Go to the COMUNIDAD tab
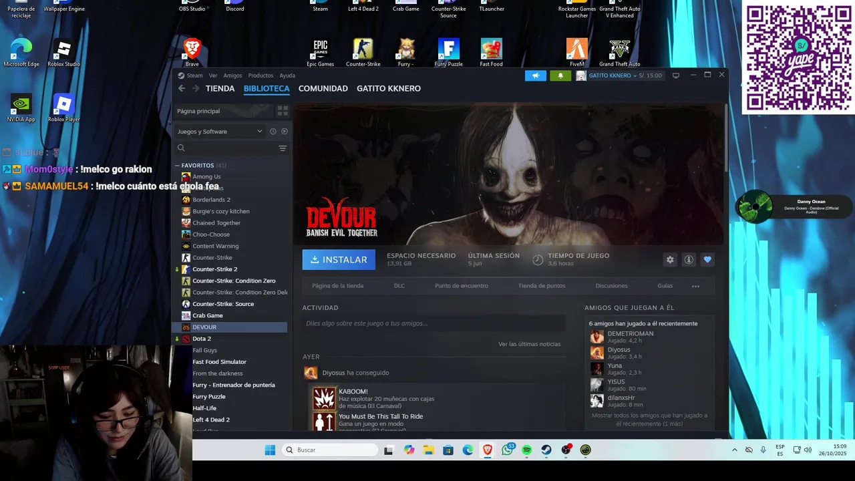Viewport: 855px width, 481px height. click(323, 88)
